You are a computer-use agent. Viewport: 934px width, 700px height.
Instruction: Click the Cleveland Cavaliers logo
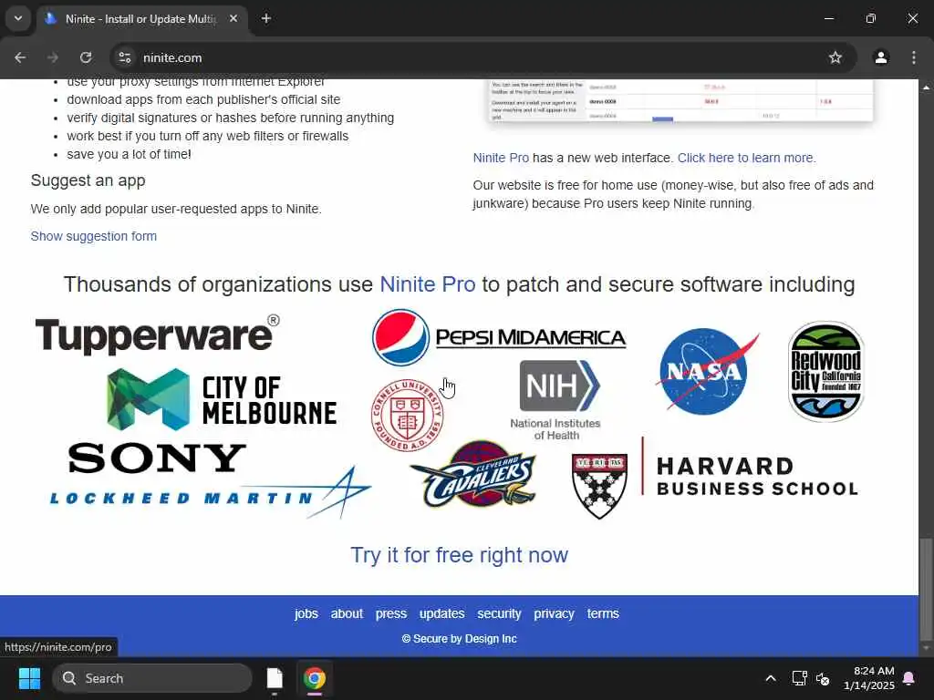474,474
